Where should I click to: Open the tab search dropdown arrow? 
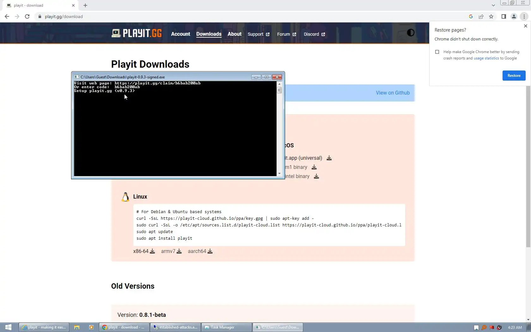pyautogui.click(x=493, y=5)
